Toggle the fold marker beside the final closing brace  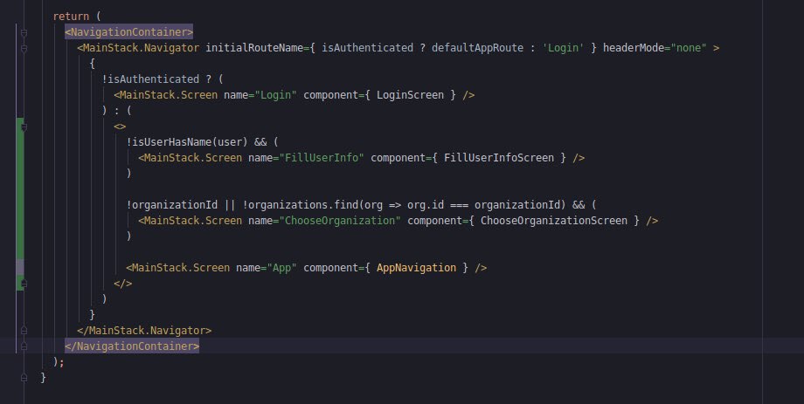[24, 377]
